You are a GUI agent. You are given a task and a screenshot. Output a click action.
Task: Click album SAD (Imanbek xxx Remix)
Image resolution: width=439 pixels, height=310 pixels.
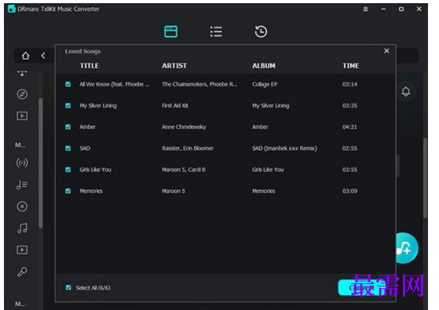284,148
